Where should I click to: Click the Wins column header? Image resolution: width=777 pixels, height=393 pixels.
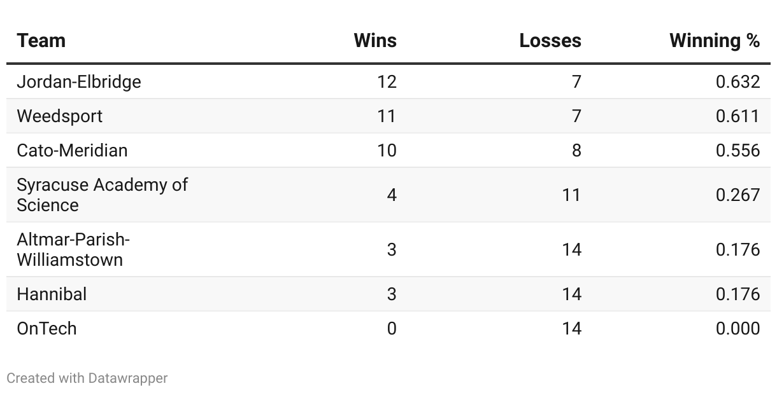pos(375,41)
